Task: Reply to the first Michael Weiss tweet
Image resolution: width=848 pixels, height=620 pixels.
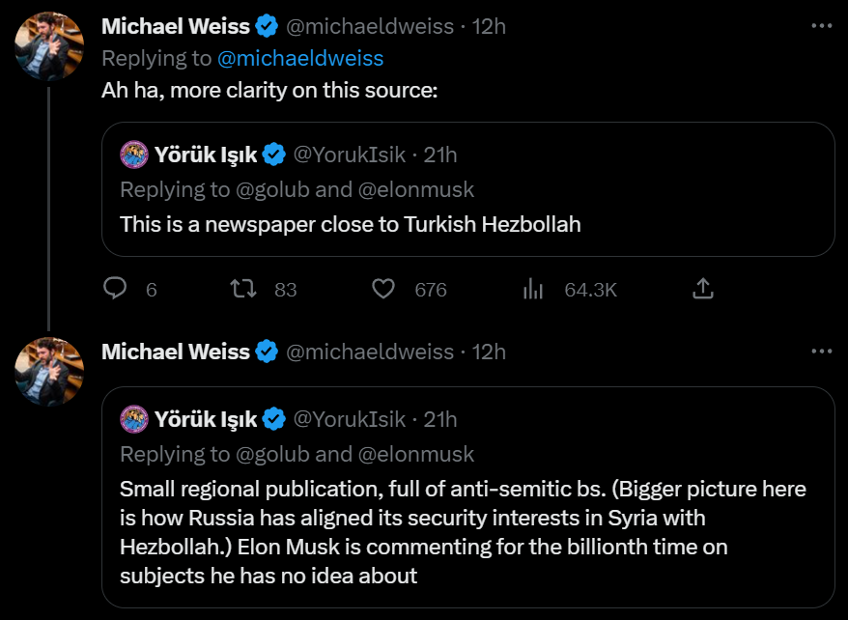Action: pos(117,289)
